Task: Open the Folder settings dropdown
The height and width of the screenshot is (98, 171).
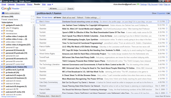Action: (92, 17)
